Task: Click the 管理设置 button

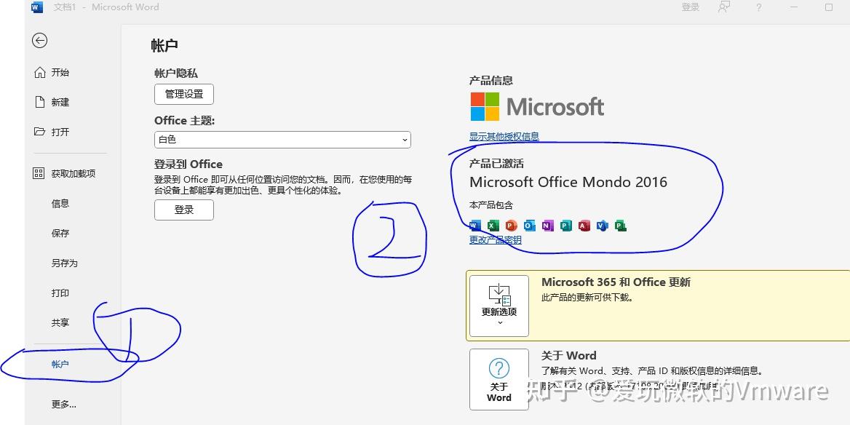Action: pyautogui.click(x=184, y=94)
